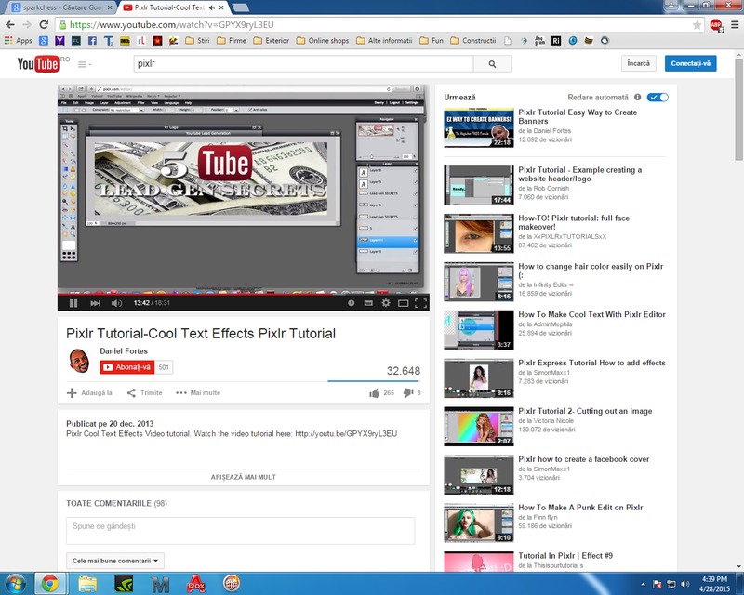Open the player settings gear
This screenshot has height=595, width=744.
[386, 303]
